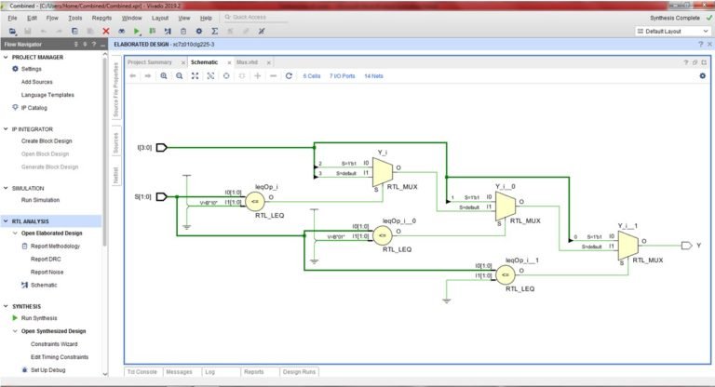
Task: Maximize the schematic window panel icon
Action: pyautogui.click(x=704, y=62)
